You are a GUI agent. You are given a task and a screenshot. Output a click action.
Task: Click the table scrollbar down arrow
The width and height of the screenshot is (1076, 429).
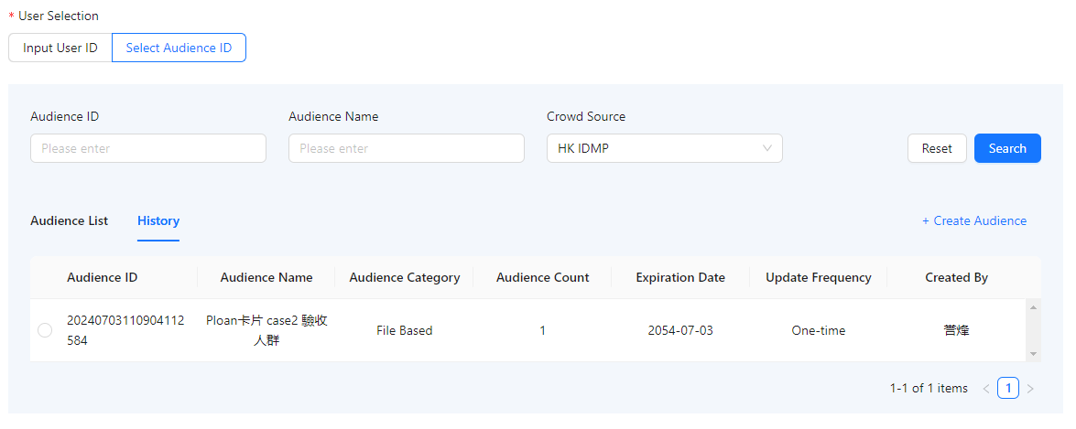(x=1034, y=353)
